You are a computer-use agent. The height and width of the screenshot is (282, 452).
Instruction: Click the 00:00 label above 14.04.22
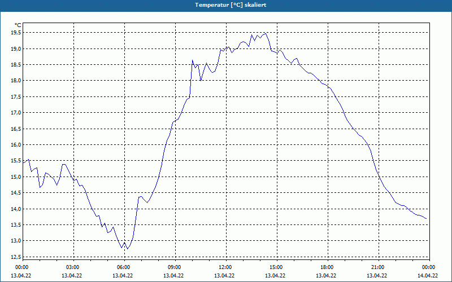pos(429,267)
